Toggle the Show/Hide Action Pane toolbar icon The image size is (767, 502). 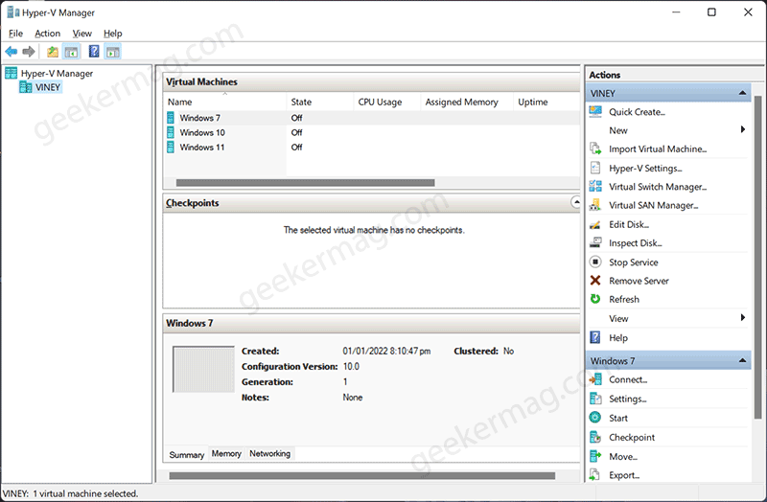point(112,52)
